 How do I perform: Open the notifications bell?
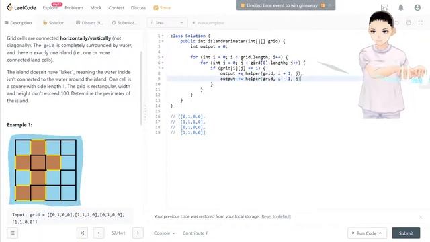401,7
